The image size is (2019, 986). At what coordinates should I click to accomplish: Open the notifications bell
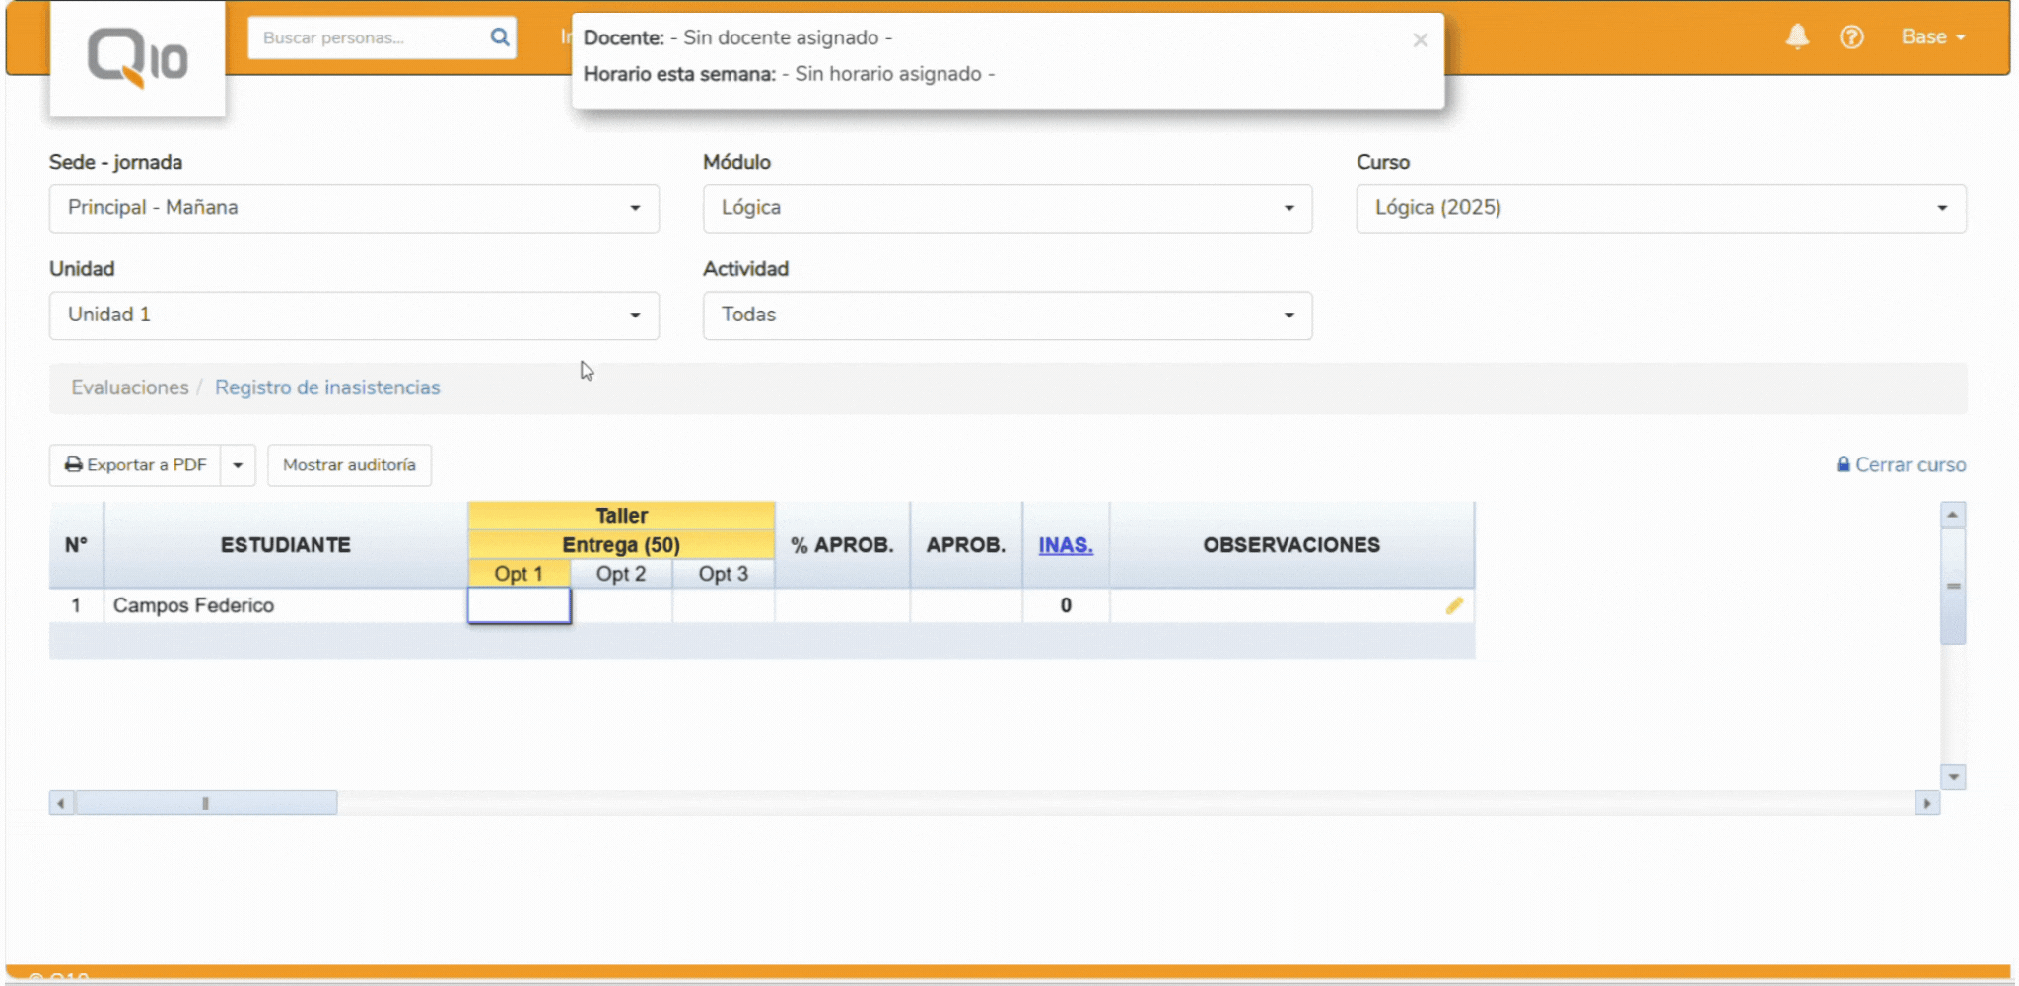pos(1797,36)
